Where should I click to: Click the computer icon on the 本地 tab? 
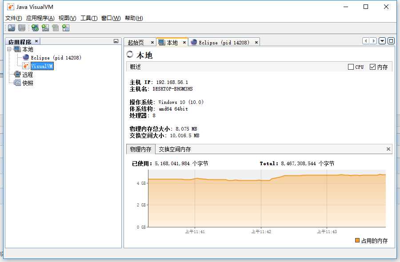161,42
